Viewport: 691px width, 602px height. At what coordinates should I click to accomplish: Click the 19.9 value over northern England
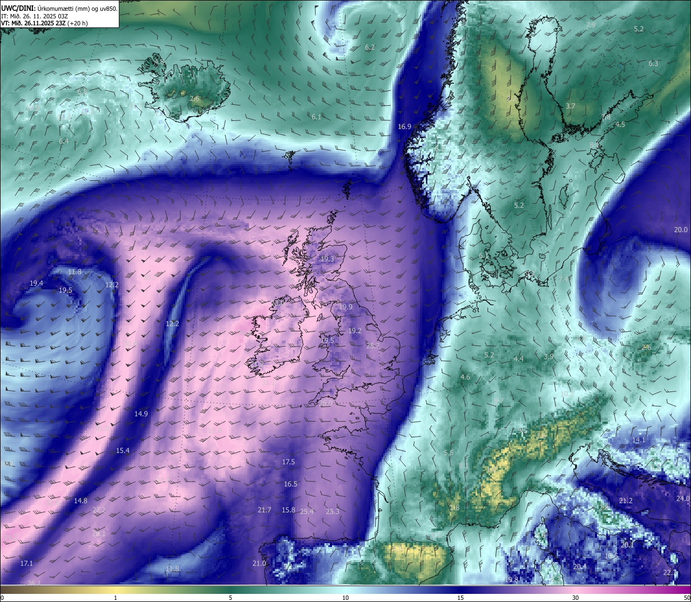click(x=345, y=307)
